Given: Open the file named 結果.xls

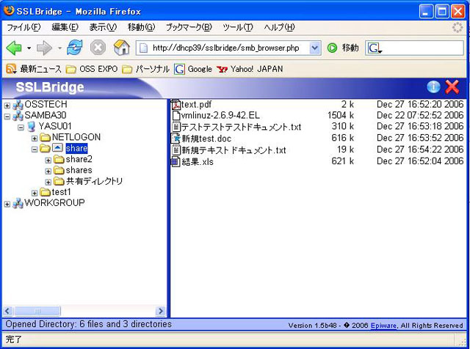Looking at the screenshot, I should [198, 162].
